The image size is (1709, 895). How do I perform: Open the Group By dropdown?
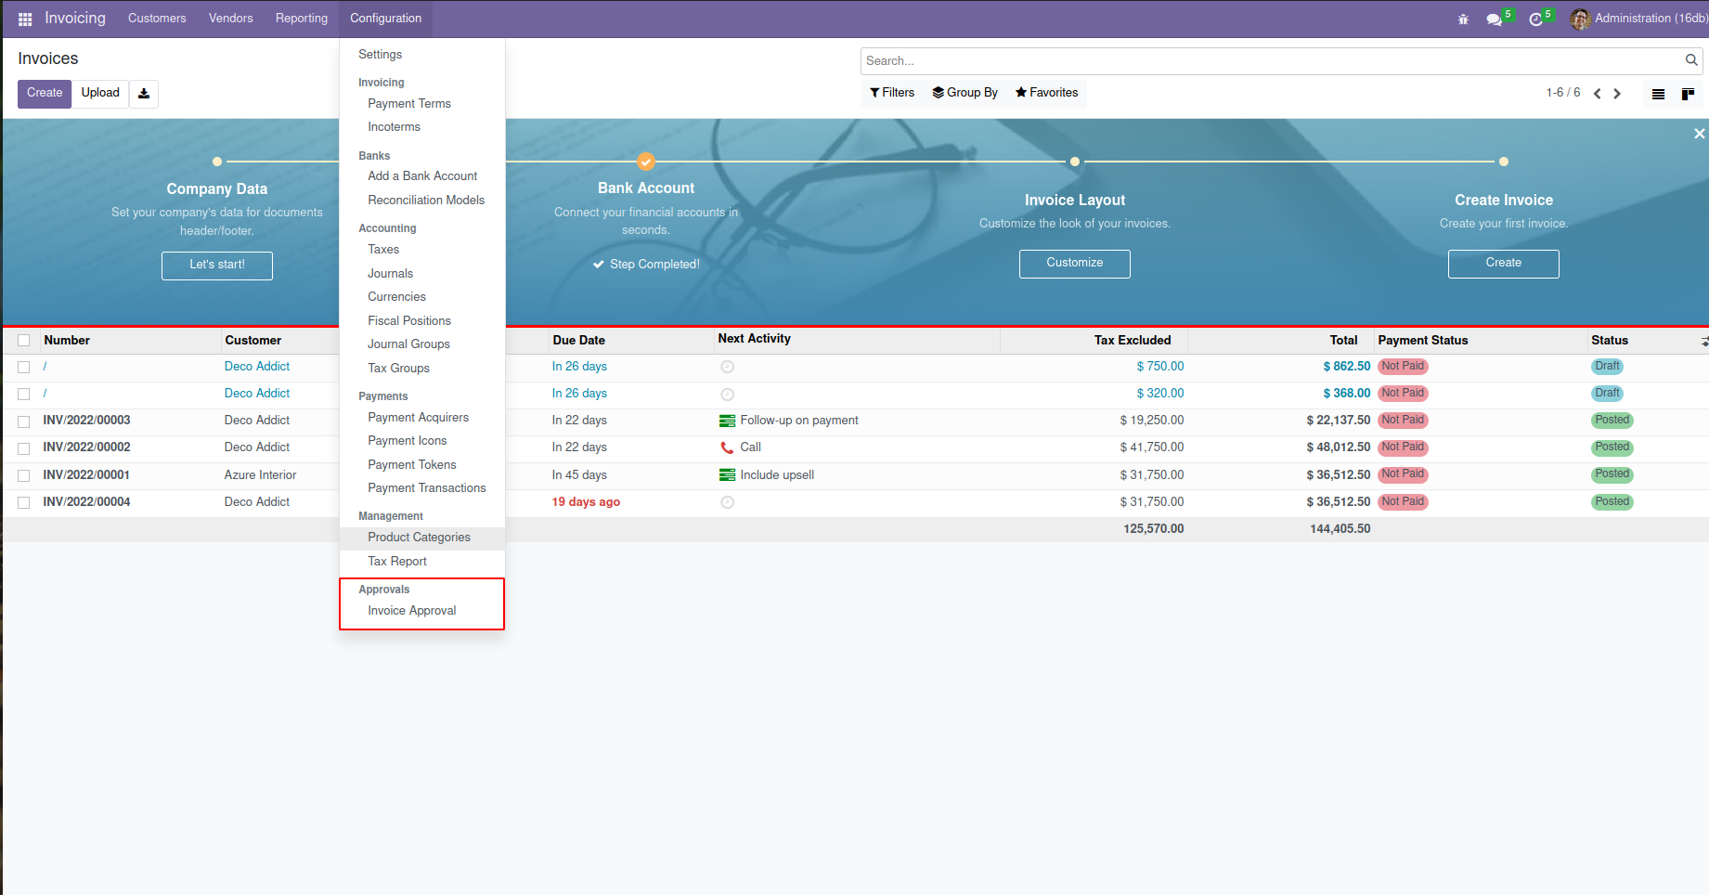coord(965,93)
